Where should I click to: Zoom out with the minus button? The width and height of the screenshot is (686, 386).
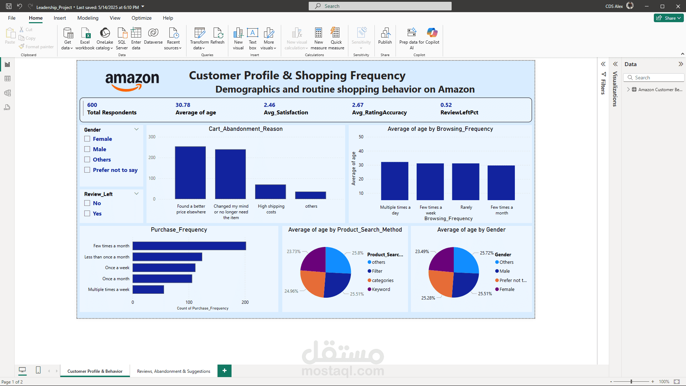[x=611, y=382]
